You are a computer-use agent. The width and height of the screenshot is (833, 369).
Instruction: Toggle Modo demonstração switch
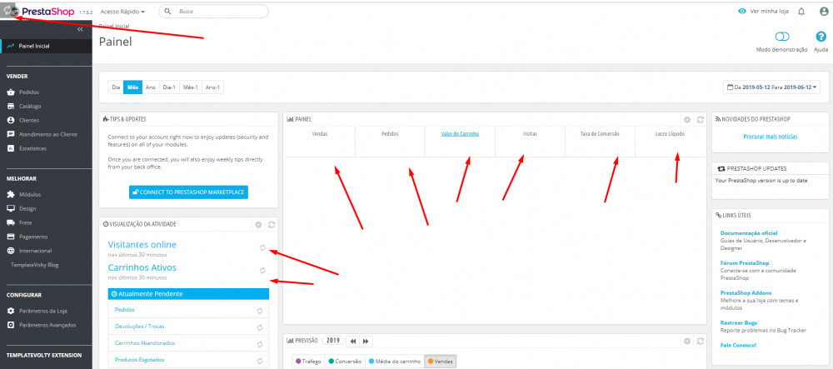[782, 37]
